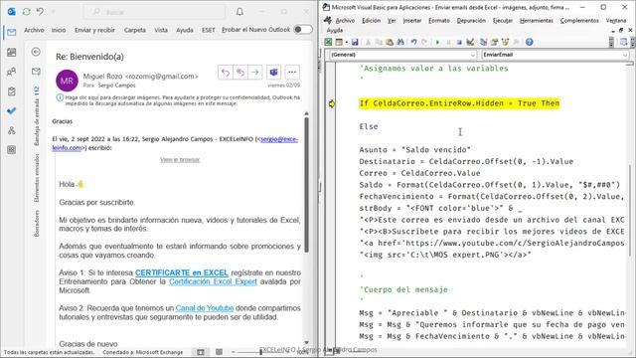Open Object Browser from VBA toolbar
This screenshot has width=636, height=358.
coord(505,42)
